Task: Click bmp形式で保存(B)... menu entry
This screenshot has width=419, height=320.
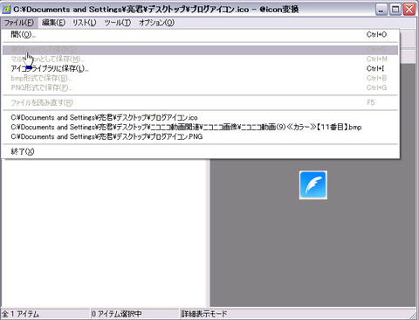Action: pos(200,78)
